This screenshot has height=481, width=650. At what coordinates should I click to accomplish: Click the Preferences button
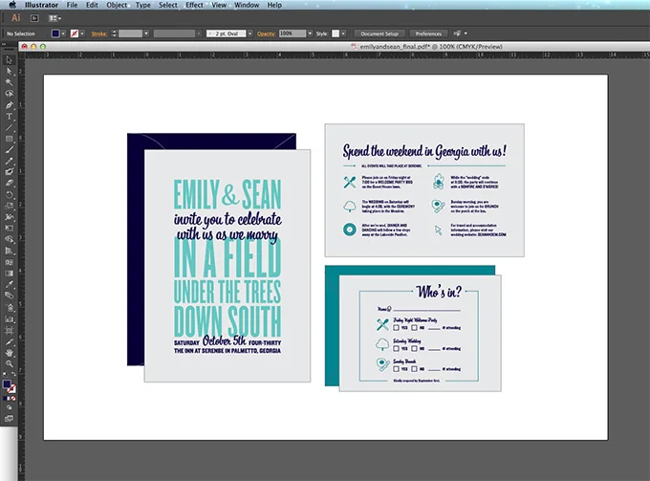pyautogui.click(x=428, y=33)
